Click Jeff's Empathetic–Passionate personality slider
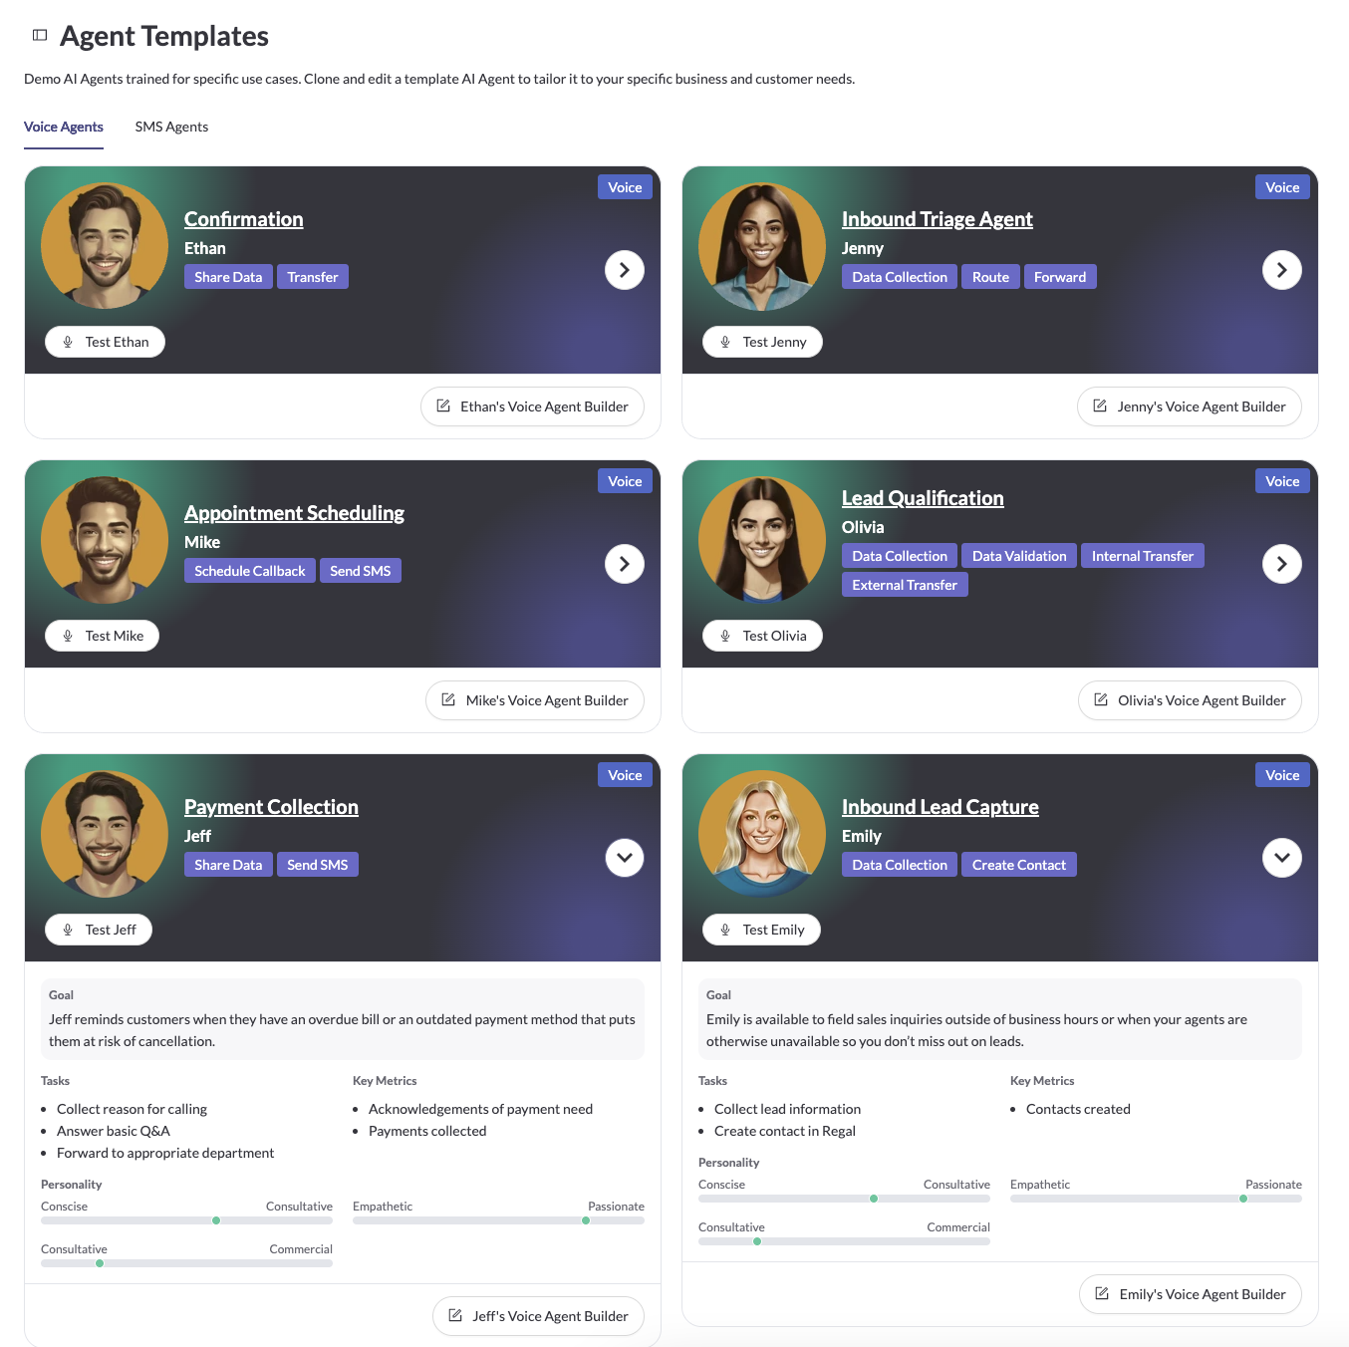Viewport: 1349px width, 1347px height. tap(498, 1220)
